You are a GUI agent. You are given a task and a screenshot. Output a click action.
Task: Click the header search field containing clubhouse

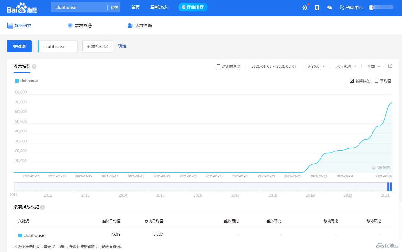click(79, 8)
